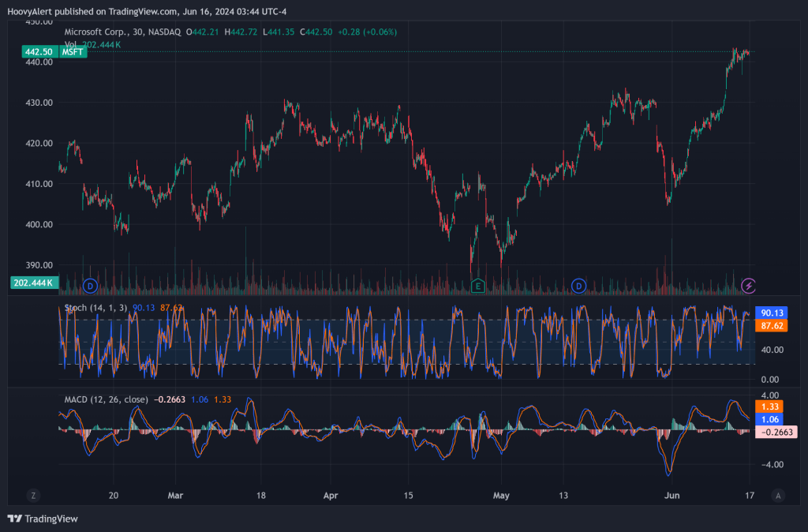
Task: Click the 202.444K volume tag on left
Action: pos(32,282)
